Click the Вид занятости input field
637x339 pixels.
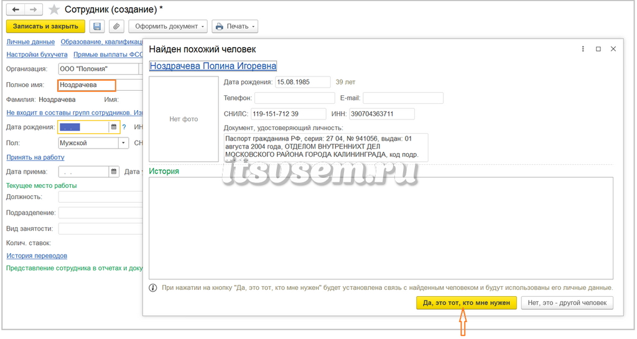tap(100, 229)
